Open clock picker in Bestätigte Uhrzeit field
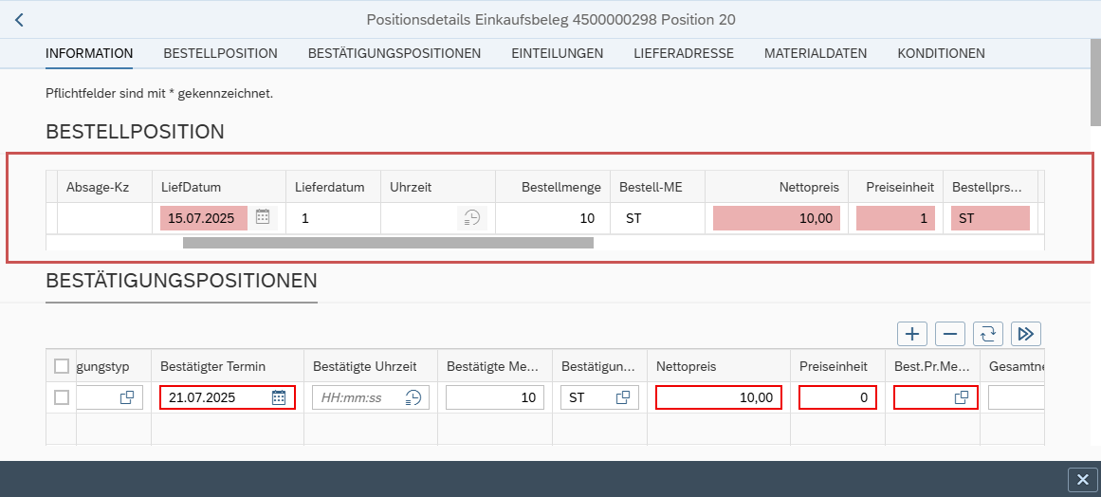The image size is (1101, 497). pyautogui.click(x=413, y=398)
